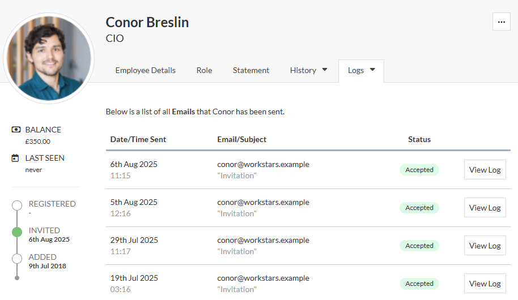Click the last seen calendar icon
The image size is (518, 300).
point(16,158)
